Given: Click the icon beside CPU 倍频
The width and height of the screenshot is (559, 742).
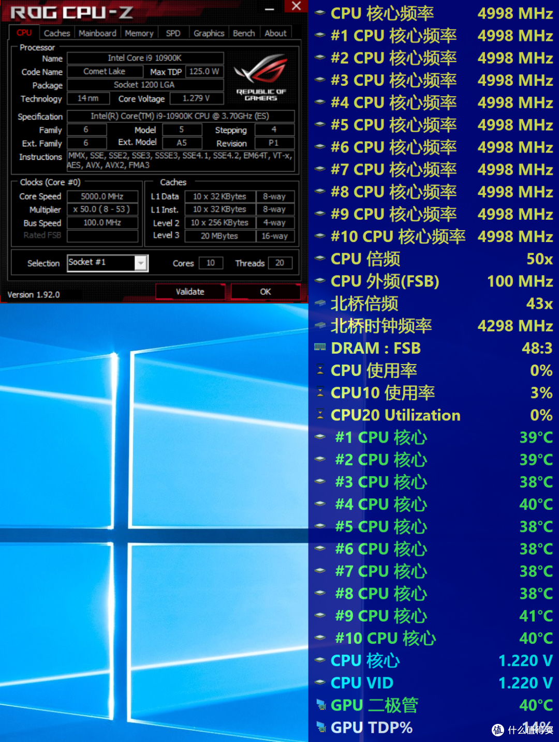Looking at the screenshot, I should pyautogui.click(x=320, y=258).
